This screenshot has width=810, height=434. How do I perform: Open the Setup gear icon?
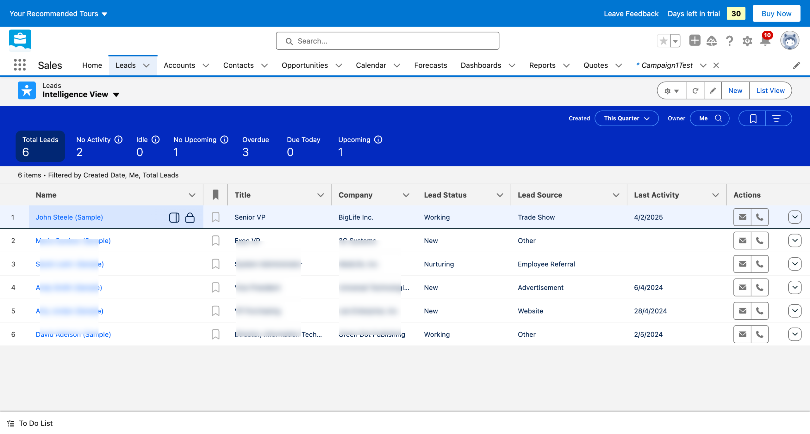pyautogui.click(x=747, y=41)
